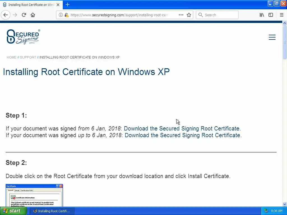Click the scrollbar down arrow

(284, 204)
